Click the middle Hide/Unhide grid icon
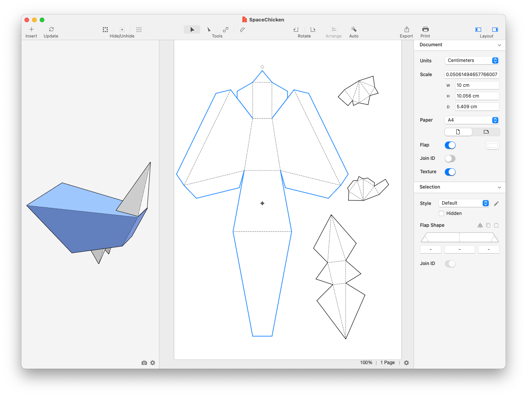 click(122, 29)
